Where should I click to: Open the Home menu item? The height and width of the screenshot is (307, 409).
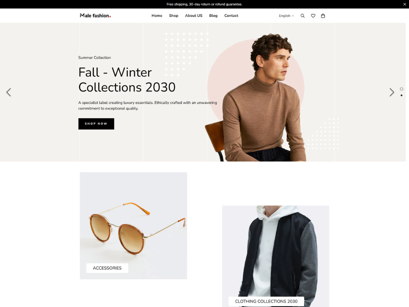coord(157,16)
